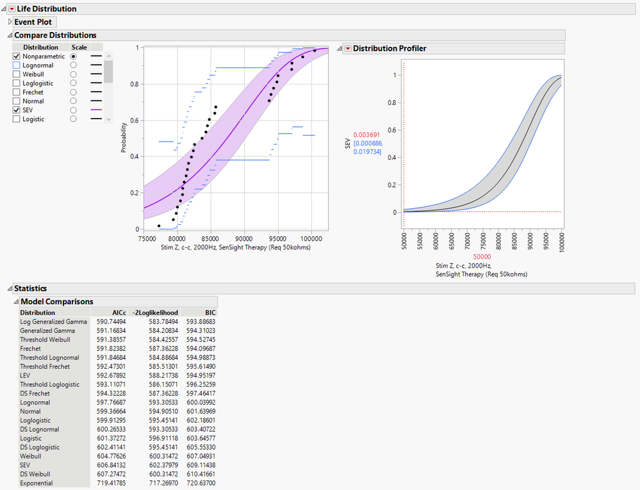
Task: Click the distribution list scrollbar
Action: 109,70
